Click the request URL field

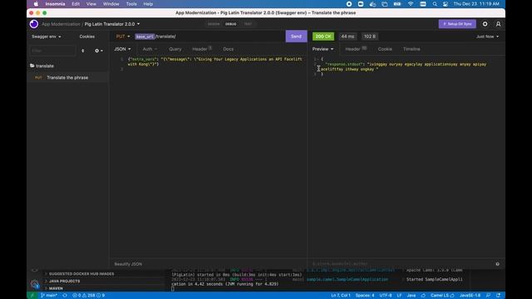[209, 37]
